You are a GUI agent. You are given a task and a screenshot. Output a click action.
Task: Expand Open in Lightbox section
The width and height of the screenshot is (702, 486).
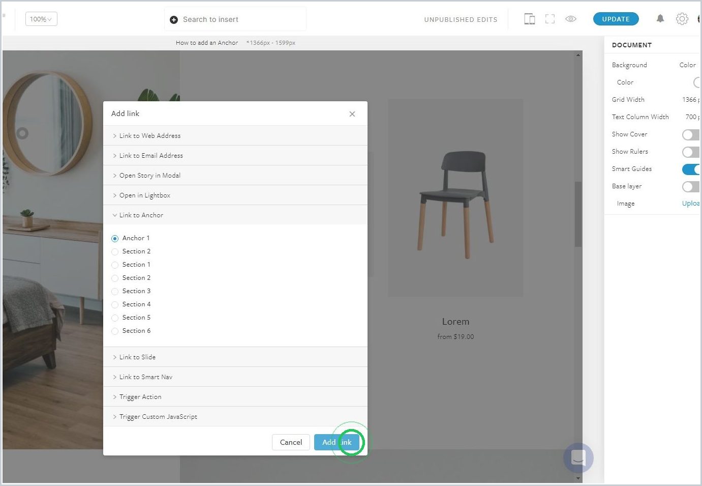tap(235, 195)
